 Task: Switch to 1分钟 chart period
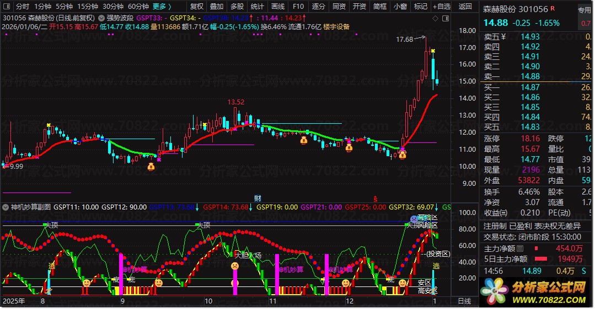tap(42, 7)
